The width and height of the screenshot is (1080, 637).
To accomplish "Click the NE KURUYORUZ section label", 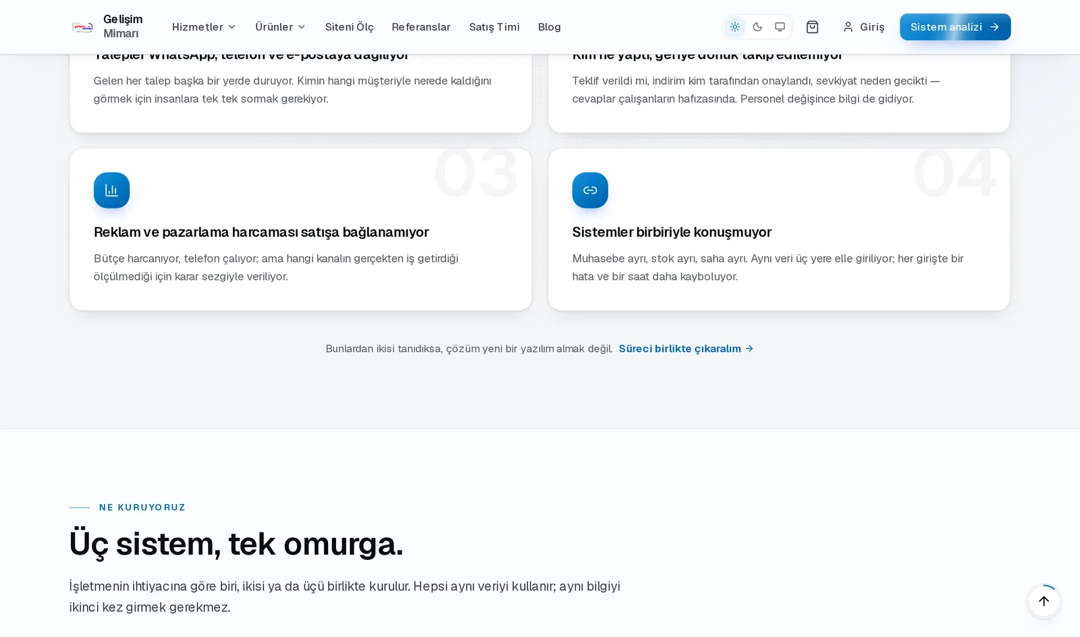I will click(x=142, y=507).
